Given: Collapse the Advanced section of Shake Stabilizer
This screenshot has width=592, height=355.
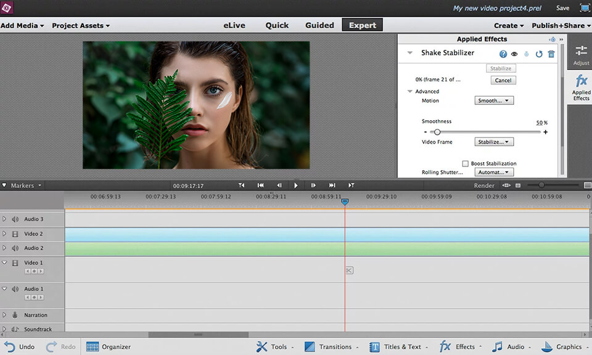Looking at the screenshot, I should (x=409, y=91).
